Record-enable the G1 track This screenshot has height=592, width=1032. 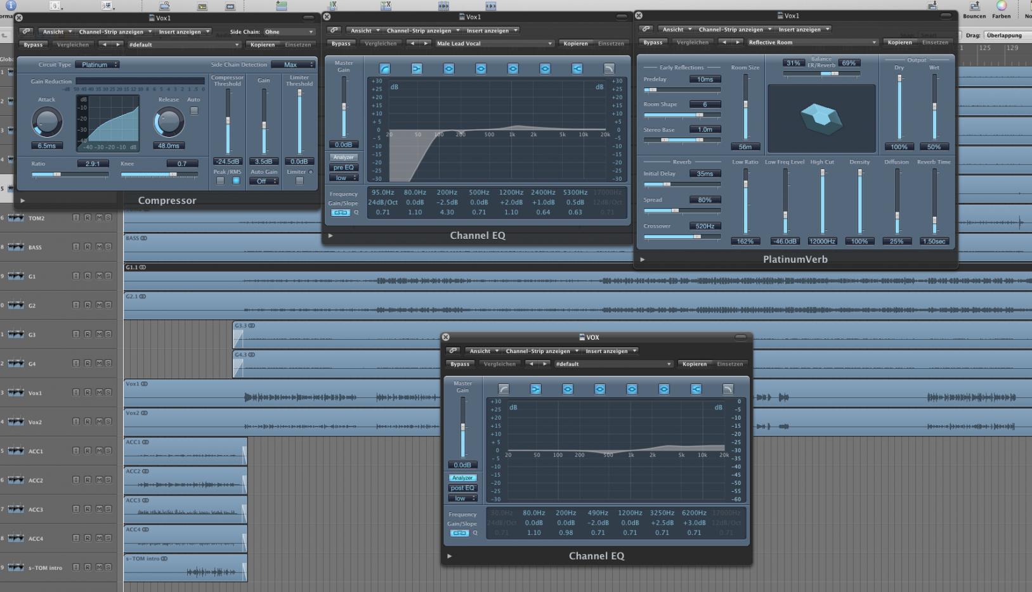[88, 276]
